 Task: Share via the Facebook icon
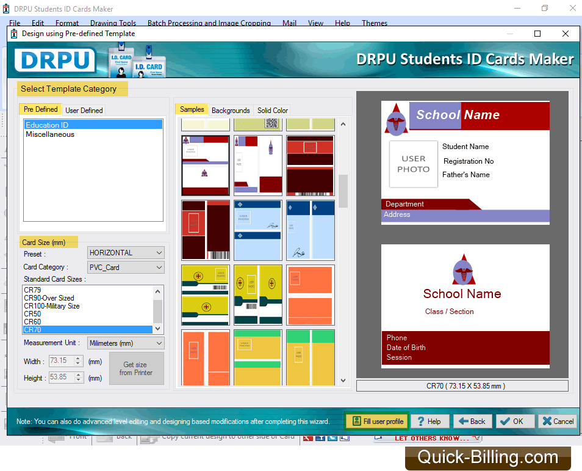[320, 438]
